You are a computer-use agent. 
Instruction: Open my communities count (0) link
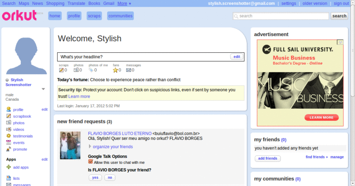coord(298,179)
